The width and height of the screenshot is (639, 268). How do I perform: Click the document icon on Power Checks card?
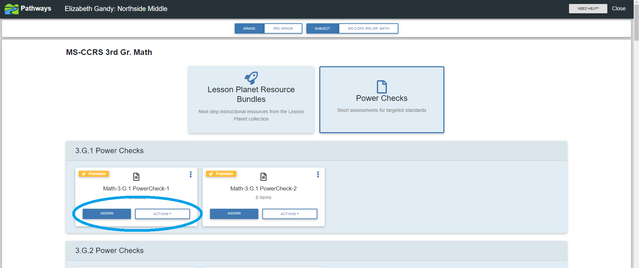tap(382, 87)
